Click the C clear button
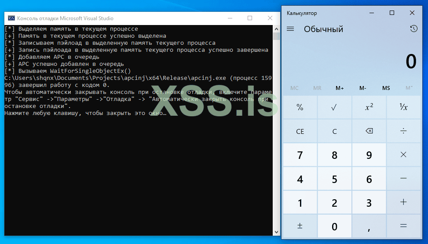Screen dimensions: 428x244 tap(334, 131)
